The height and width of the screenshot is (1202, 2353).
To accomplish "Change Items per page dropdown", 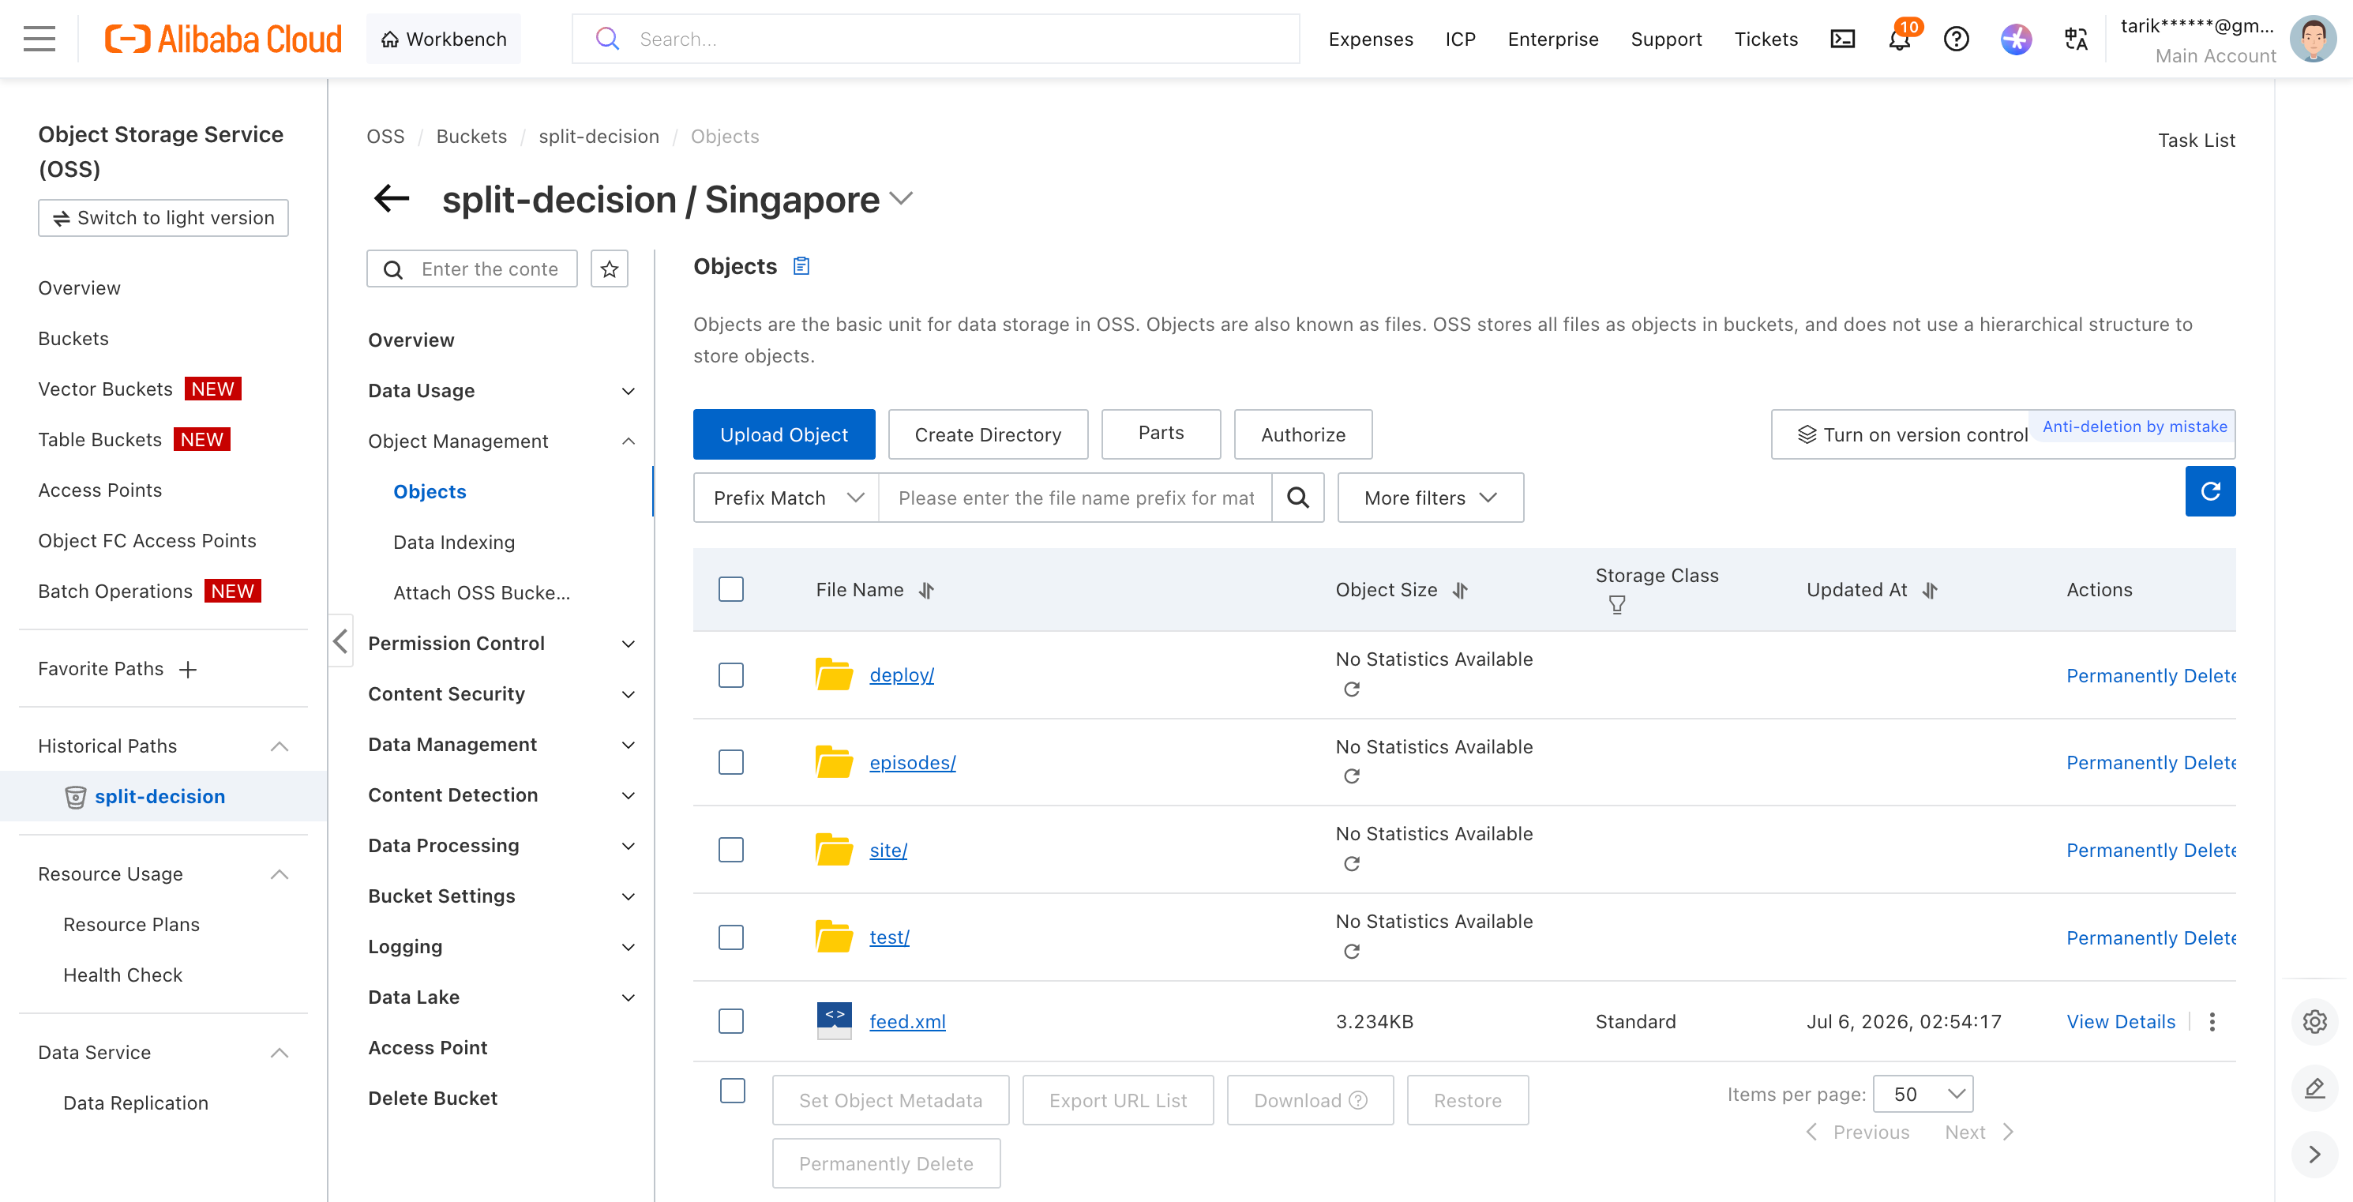I will tap(1923, 1093).
